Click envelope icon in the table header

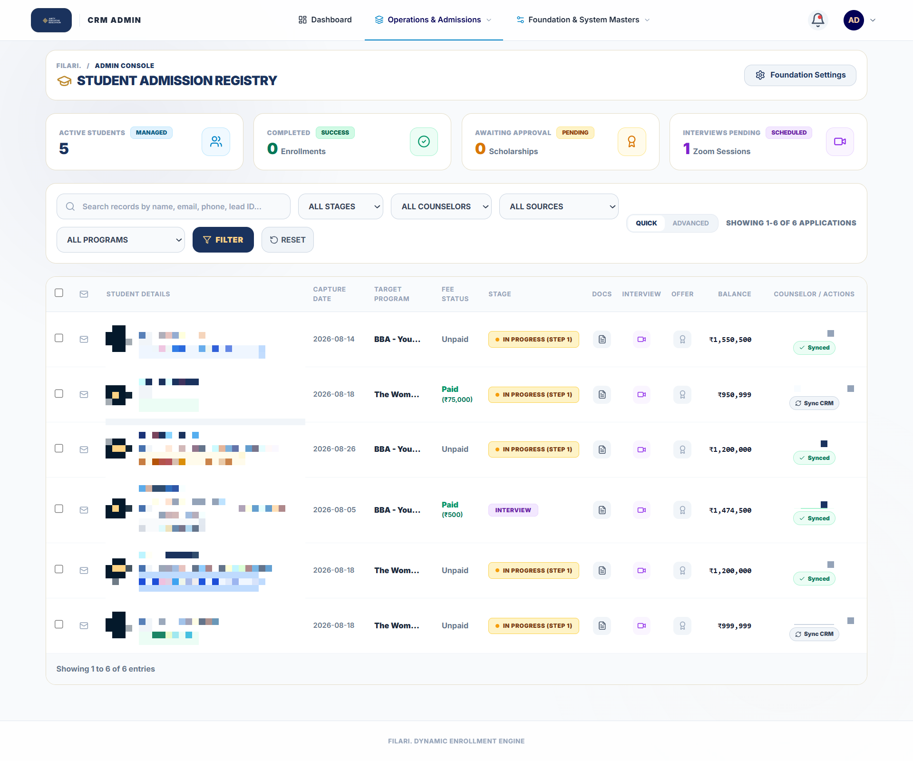point(84,294)
